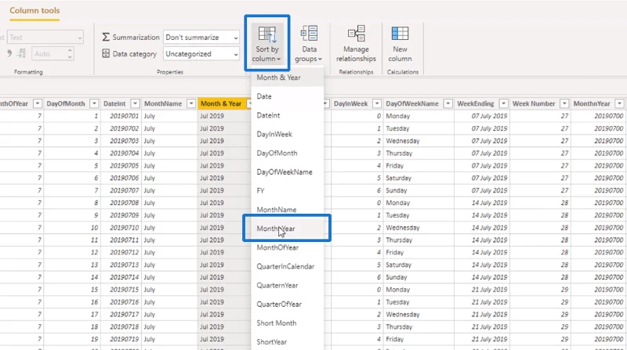The height and width of the screenshot is (350, 627).
Task: Open the Sort by column menu
Action: coord(267,43)
